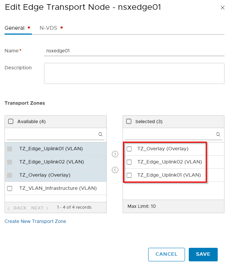Click the Name field containing nsxedge01
This screenshot has height=264, width=229.
134,50
